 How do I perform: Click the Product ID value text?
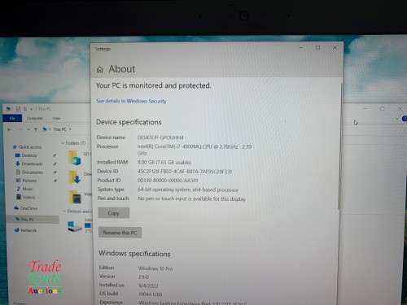tap(168, 181)
